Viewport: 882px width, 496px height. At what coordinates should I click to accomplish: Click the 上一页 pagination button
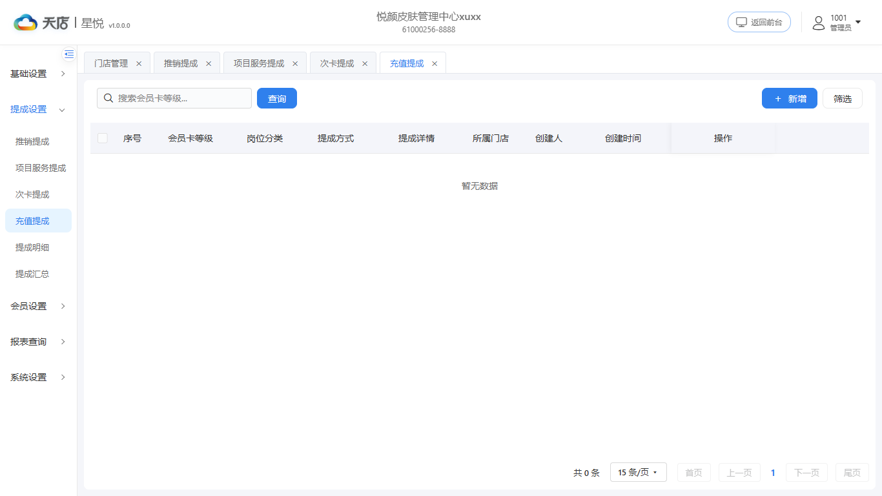click(739, 472)
